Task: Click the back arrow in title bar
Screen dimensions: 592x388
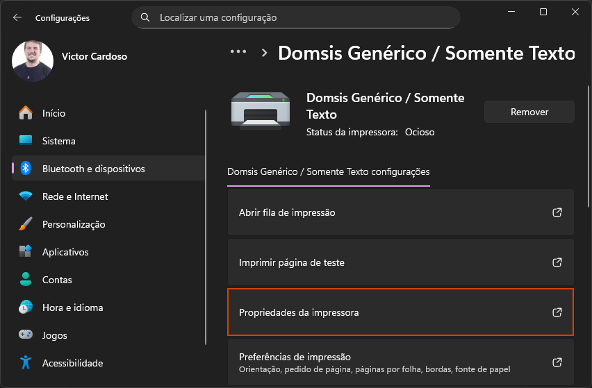Action: [17, 17]
